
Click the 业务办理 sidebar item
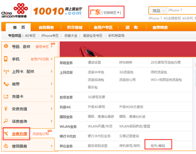coord(19,134)
